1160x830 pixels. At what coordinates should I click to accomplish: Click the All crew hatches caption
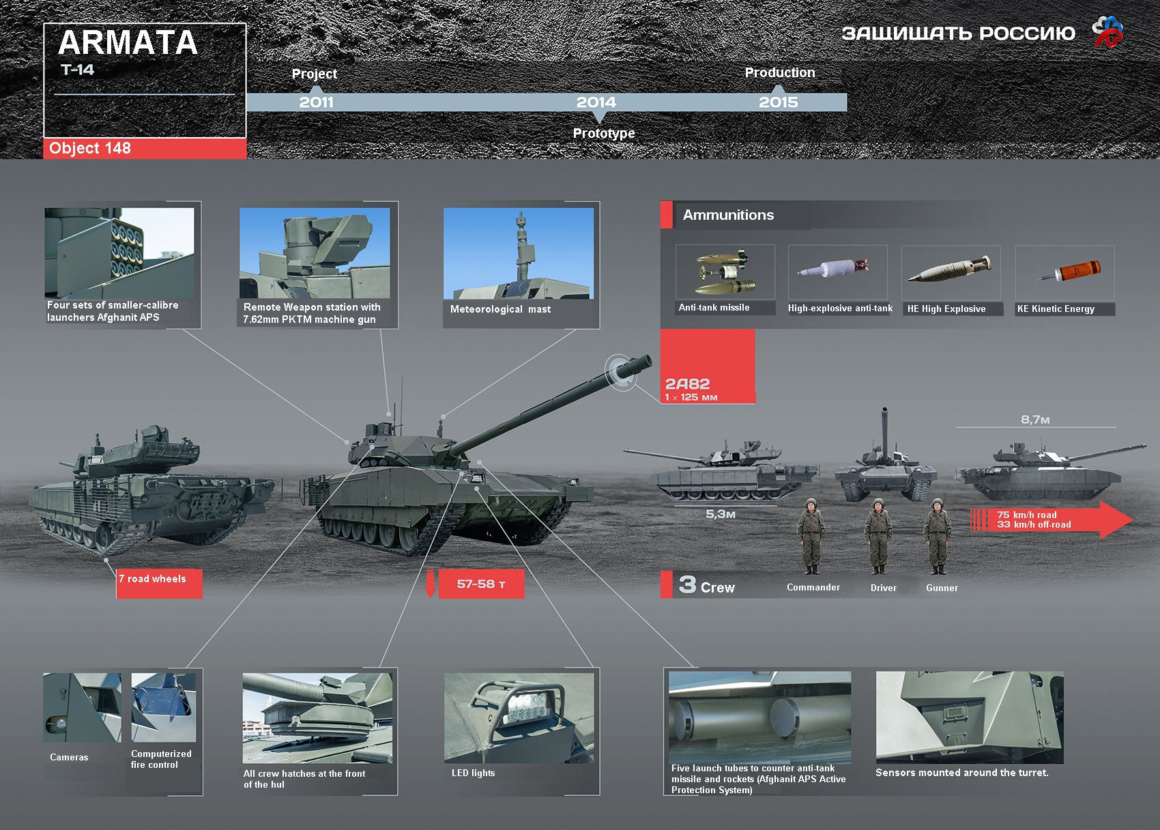point(304,779)
